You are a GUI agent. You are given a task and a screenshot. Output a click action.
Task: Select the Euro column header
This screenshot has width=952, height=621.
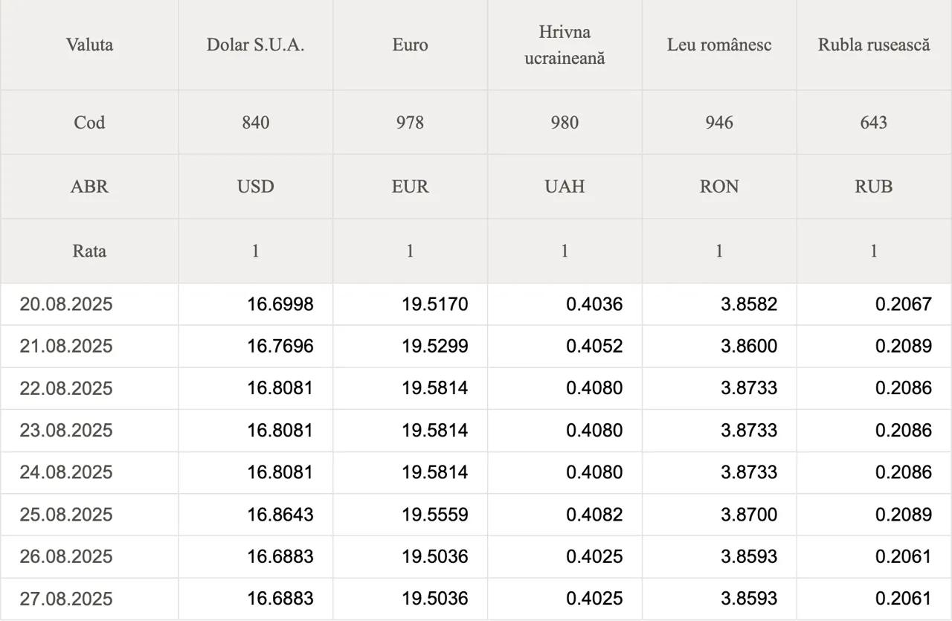(411, 45)
